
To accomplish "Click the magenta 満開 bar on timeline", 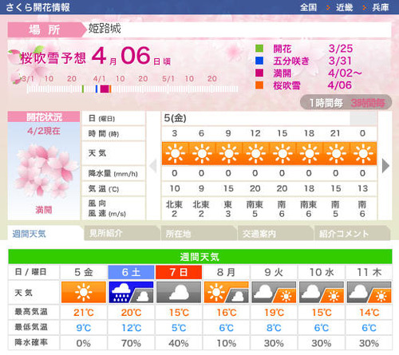I will (x=105, y=89).
